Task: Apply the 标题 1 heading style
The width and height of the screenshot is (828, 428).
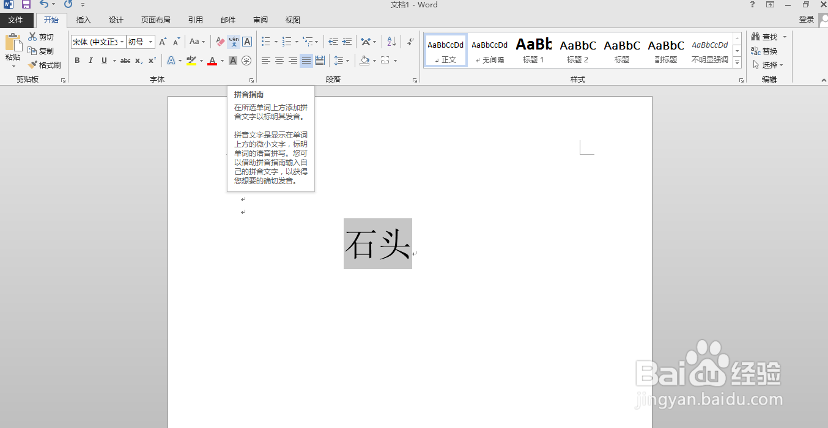Action: click(x=533, y=50)
